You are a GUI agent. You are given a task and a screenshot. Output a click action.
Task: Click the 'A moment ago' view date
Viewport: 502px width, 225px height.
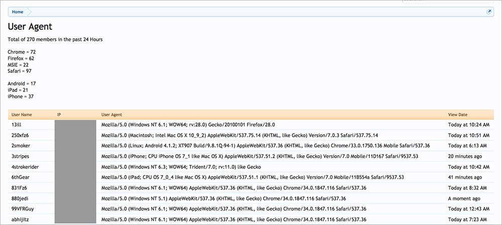coord(465,198)
